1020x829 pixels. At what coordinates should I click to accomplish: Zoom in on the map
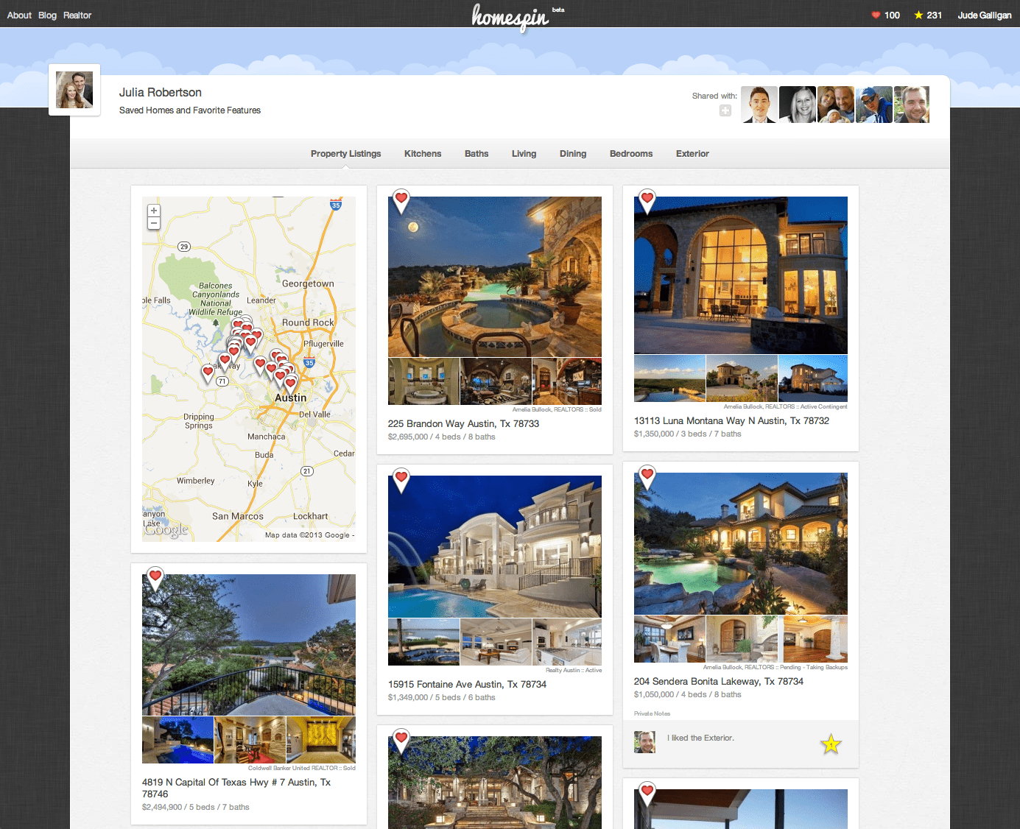154,211
